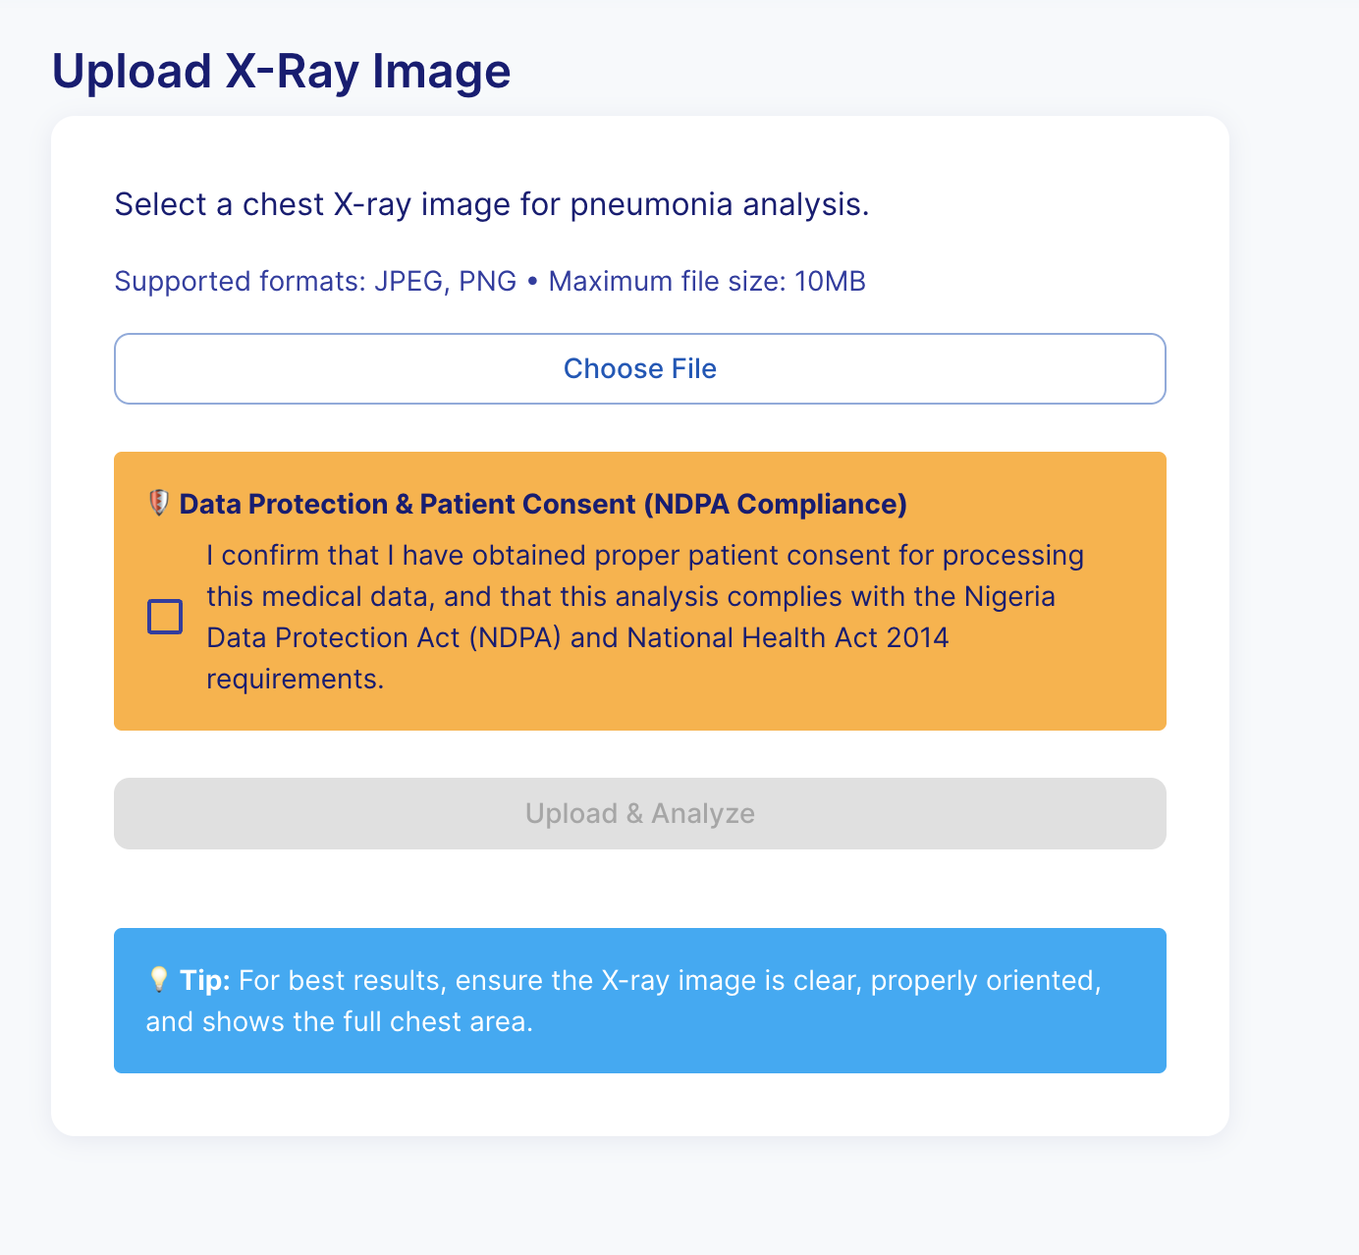
Task: Click 'and shows the full chest area' text
Action: tap(339, 1022)
